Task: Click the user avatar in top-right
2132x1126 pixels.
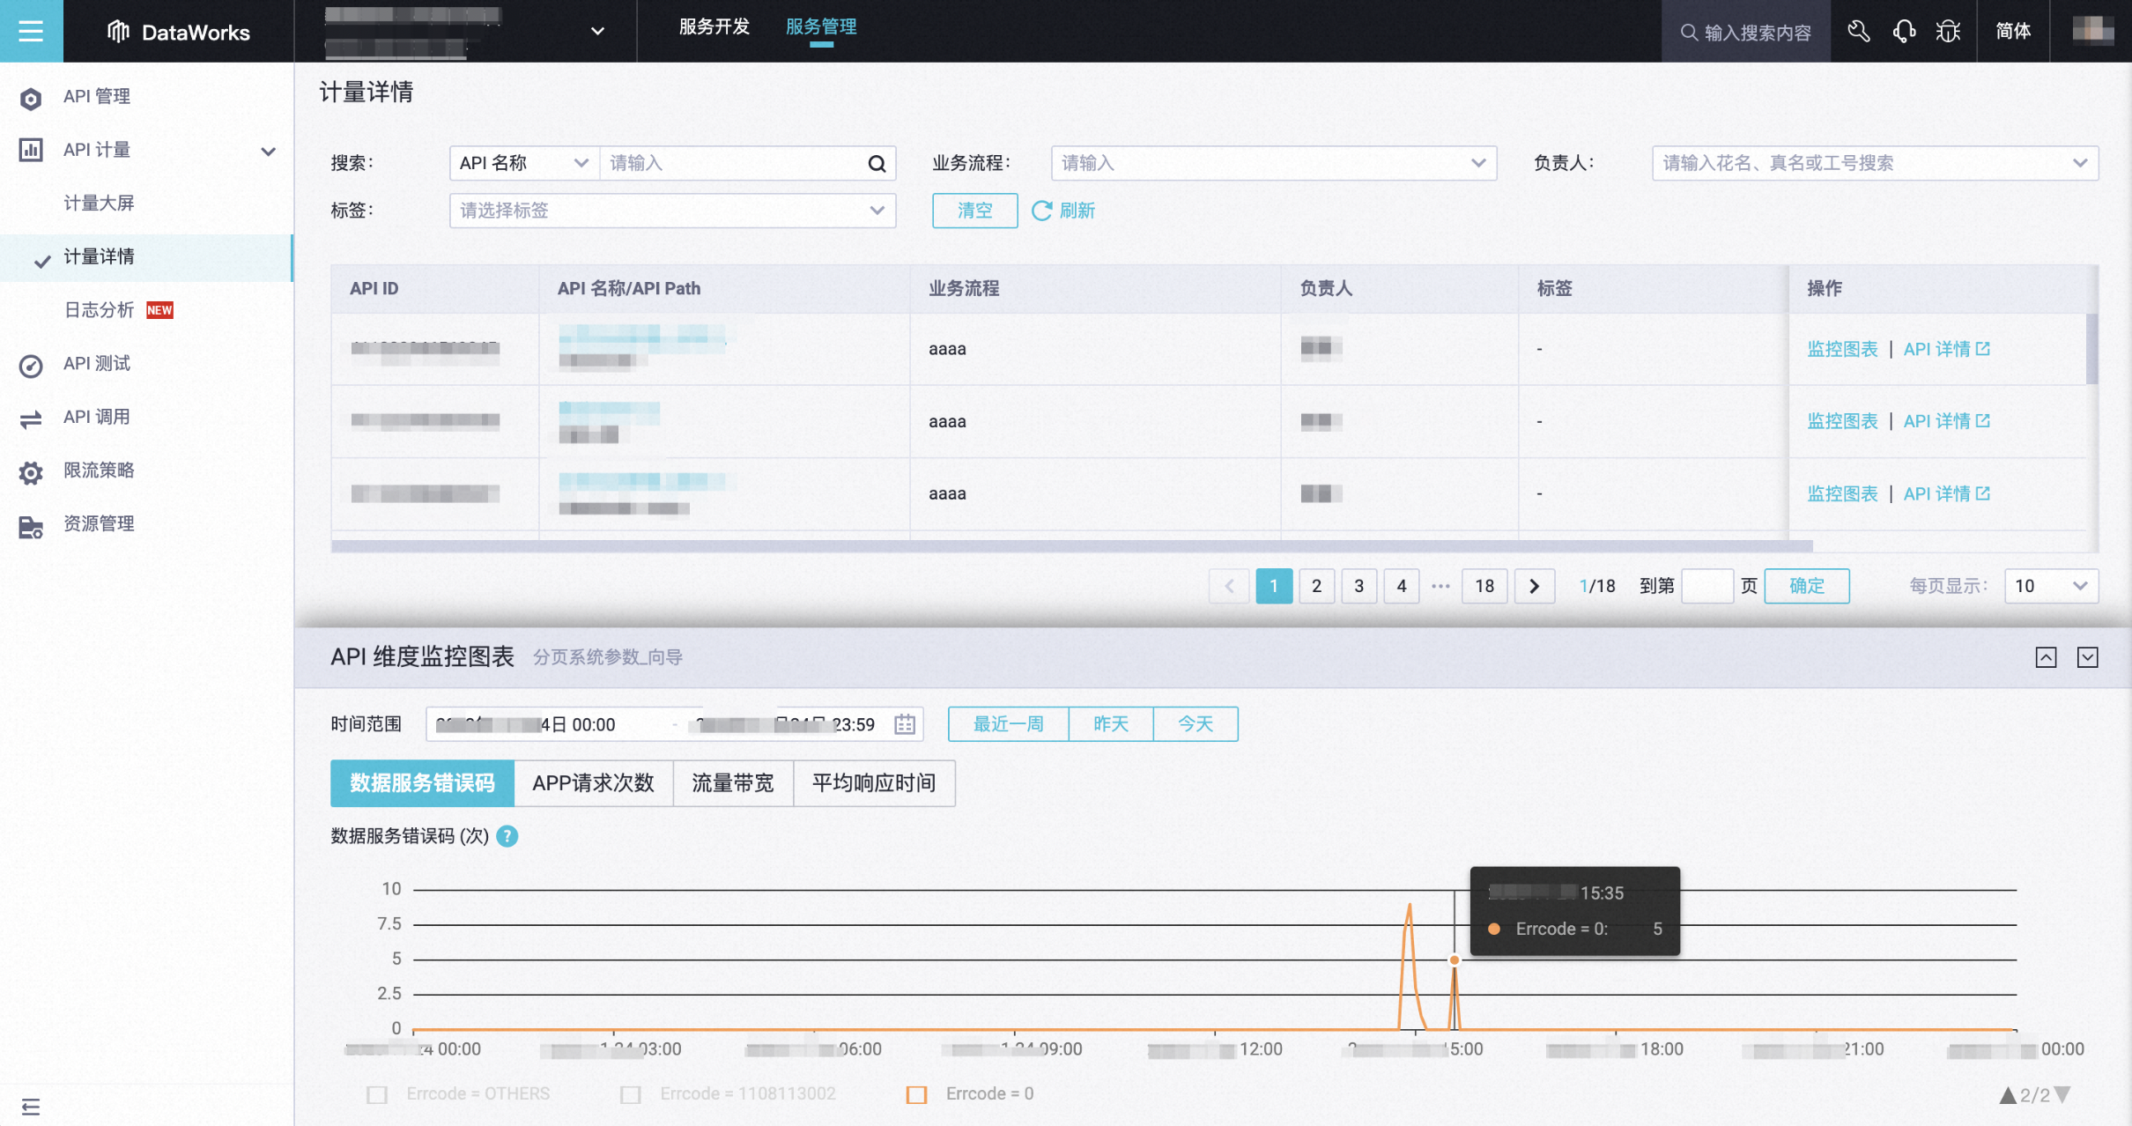Action: coord(2092,30)
